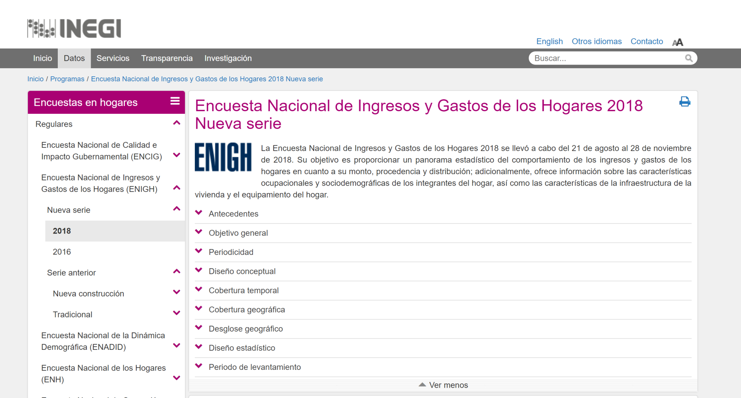Expand the Desglose geográfico section
This screenshot has width=741, height=398.
[x=443, y=329]
